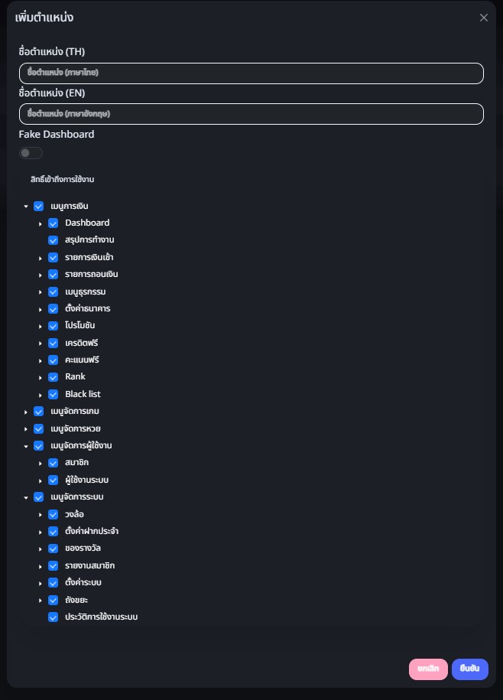503x700 pixels.
Task: Expand the รายการเงินเข้า sub-item arrow
Action: (41, 258)
